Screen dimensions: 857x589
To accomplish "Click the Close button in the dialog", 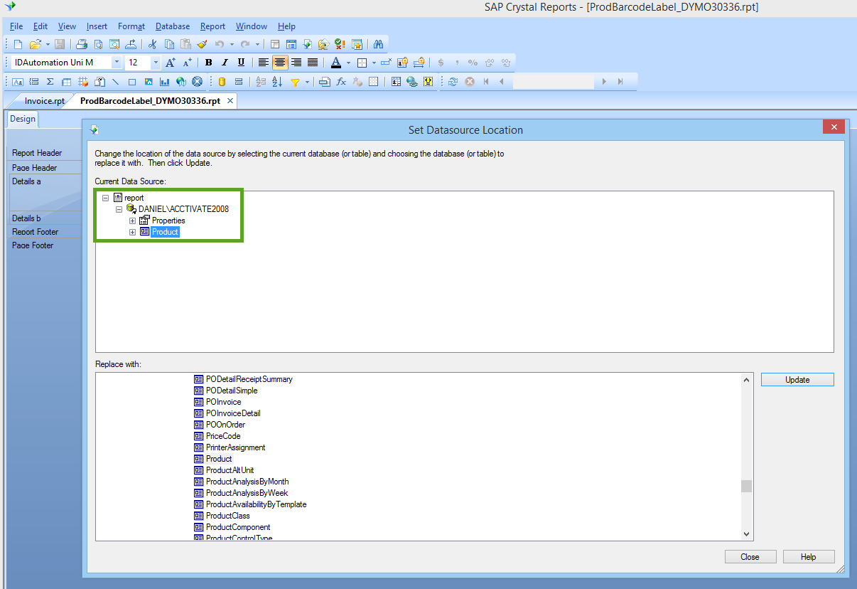I will click(750, 557).
